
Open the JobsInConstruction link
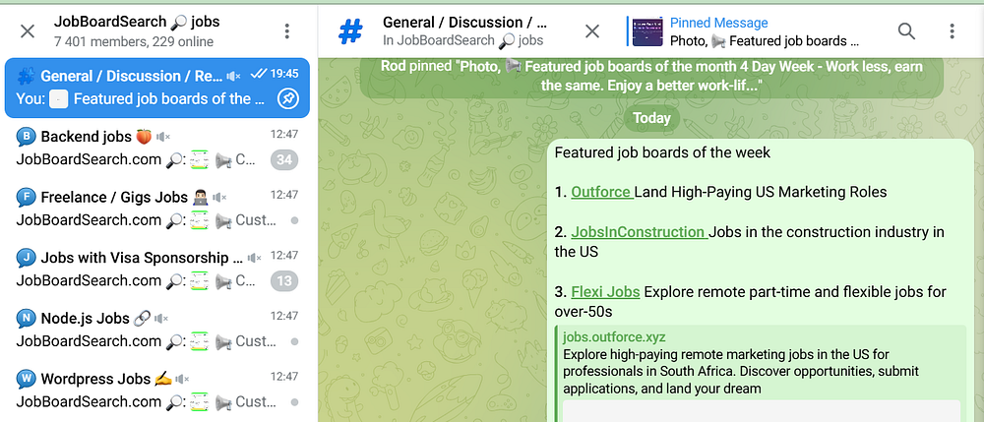639,232
